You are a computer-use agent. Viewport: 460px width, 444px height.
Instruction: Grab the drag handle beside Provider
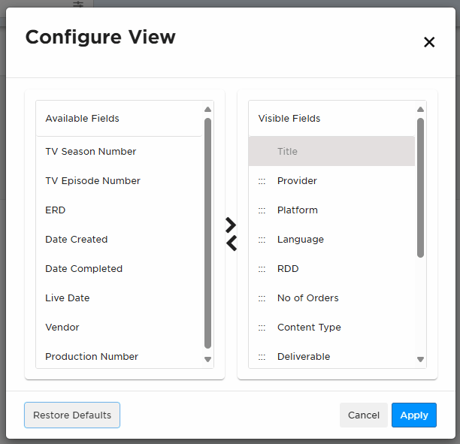tap(262, 181)
